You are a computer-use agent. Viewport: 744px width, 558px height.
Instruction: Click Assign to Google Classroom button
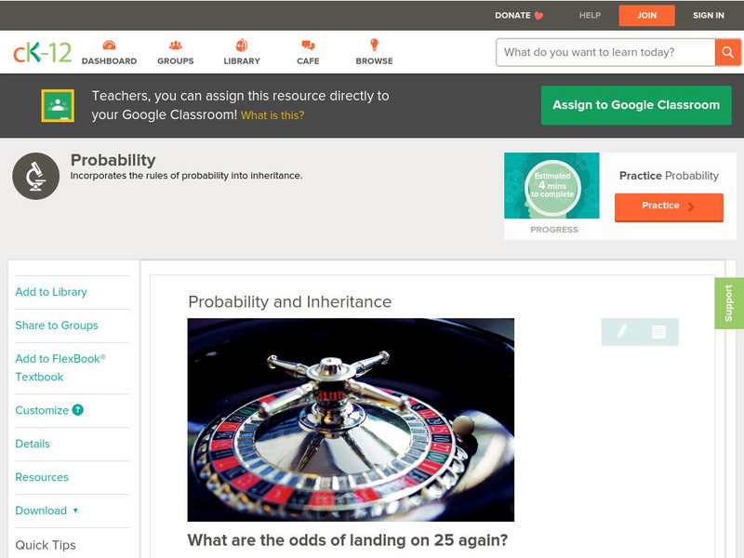click(x=636, y=105)
